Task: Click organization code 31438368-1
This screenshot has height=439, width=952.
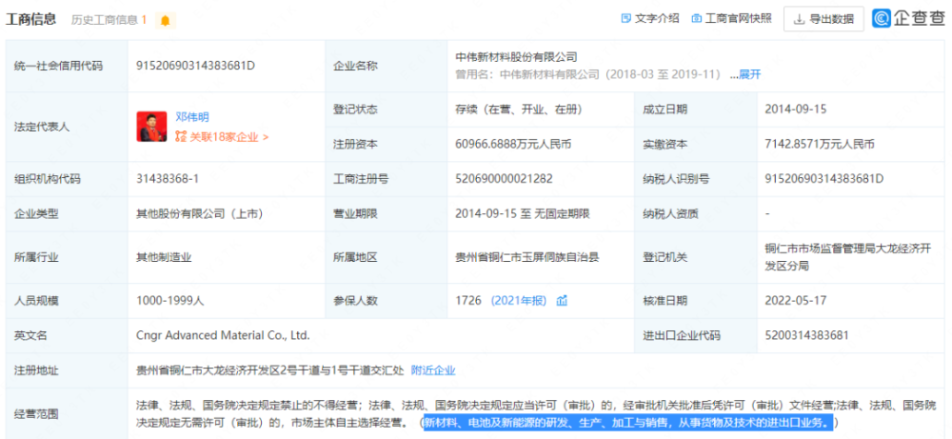Action: pyautogui.click(x=168, y=178)
